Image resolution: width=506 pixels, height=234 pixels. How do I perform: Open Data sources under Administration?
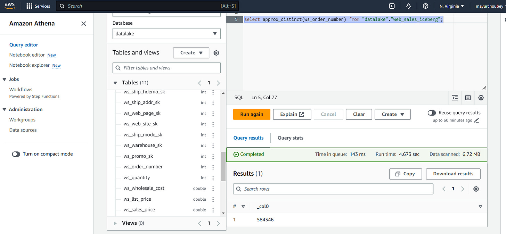pos(23,130)
